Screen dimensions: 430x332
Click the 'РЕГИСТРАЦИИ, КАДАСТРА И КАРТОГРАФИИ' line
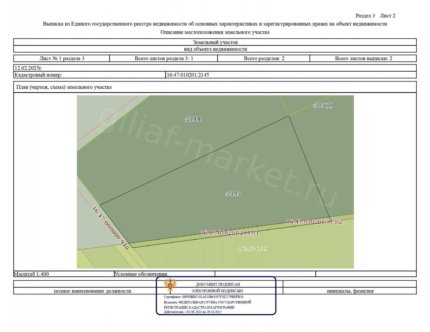[x=199, y=307]
